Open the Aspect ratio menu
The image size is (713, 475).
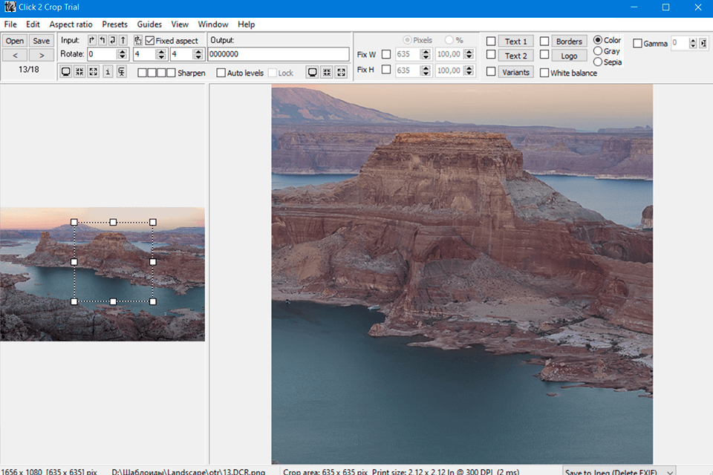pyautogui.click(x=71, y=24)
